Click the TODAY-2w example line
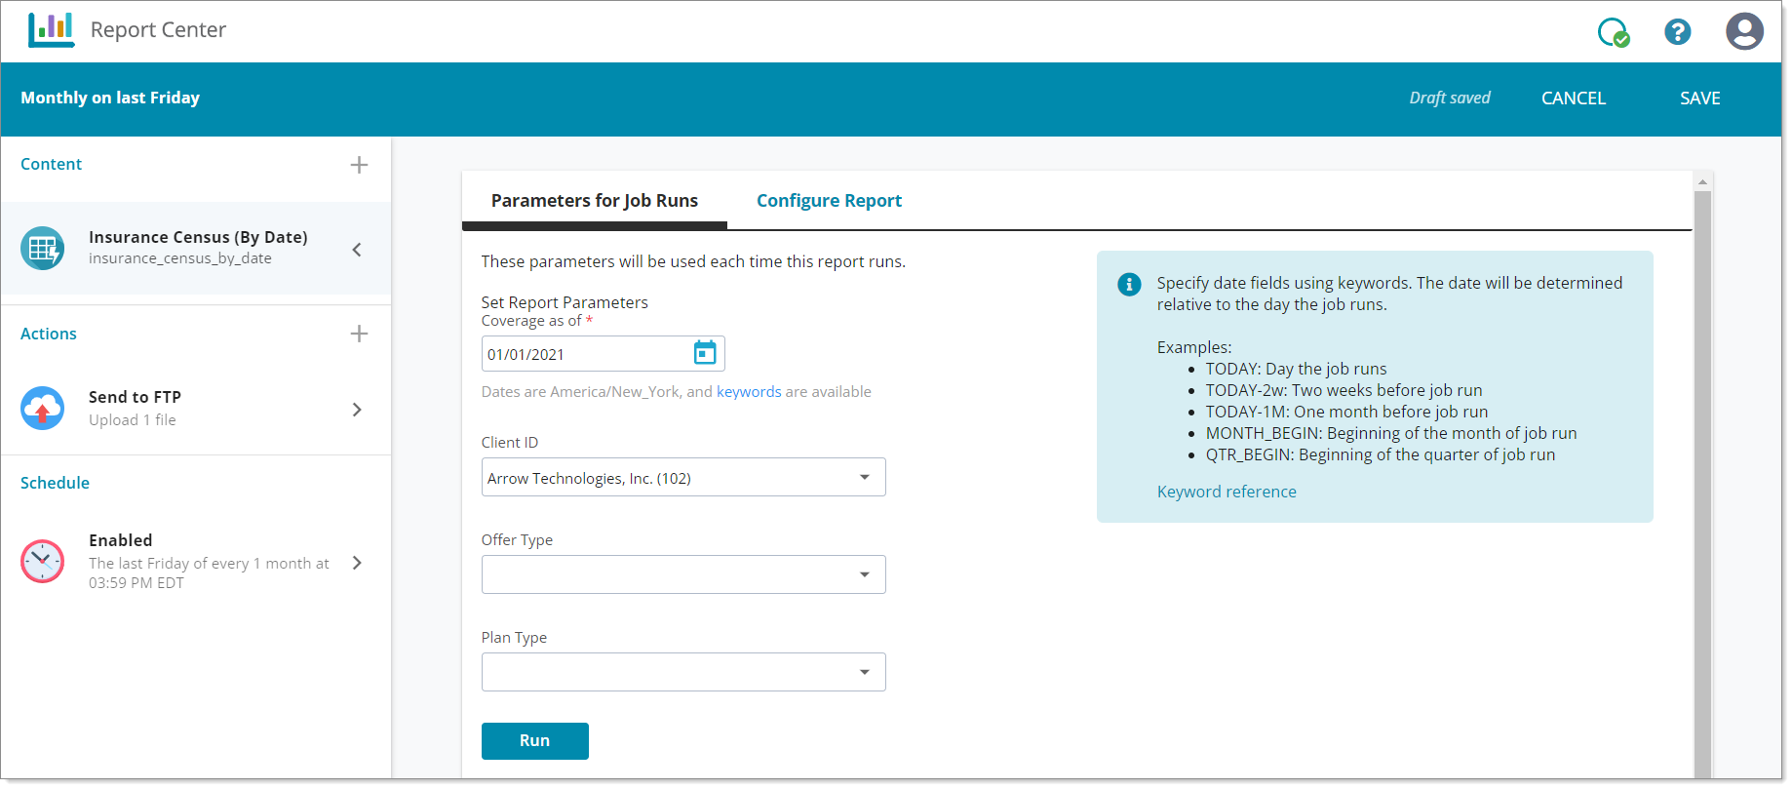Screen dimensions: 1792x789 [x=1344, y=390]
